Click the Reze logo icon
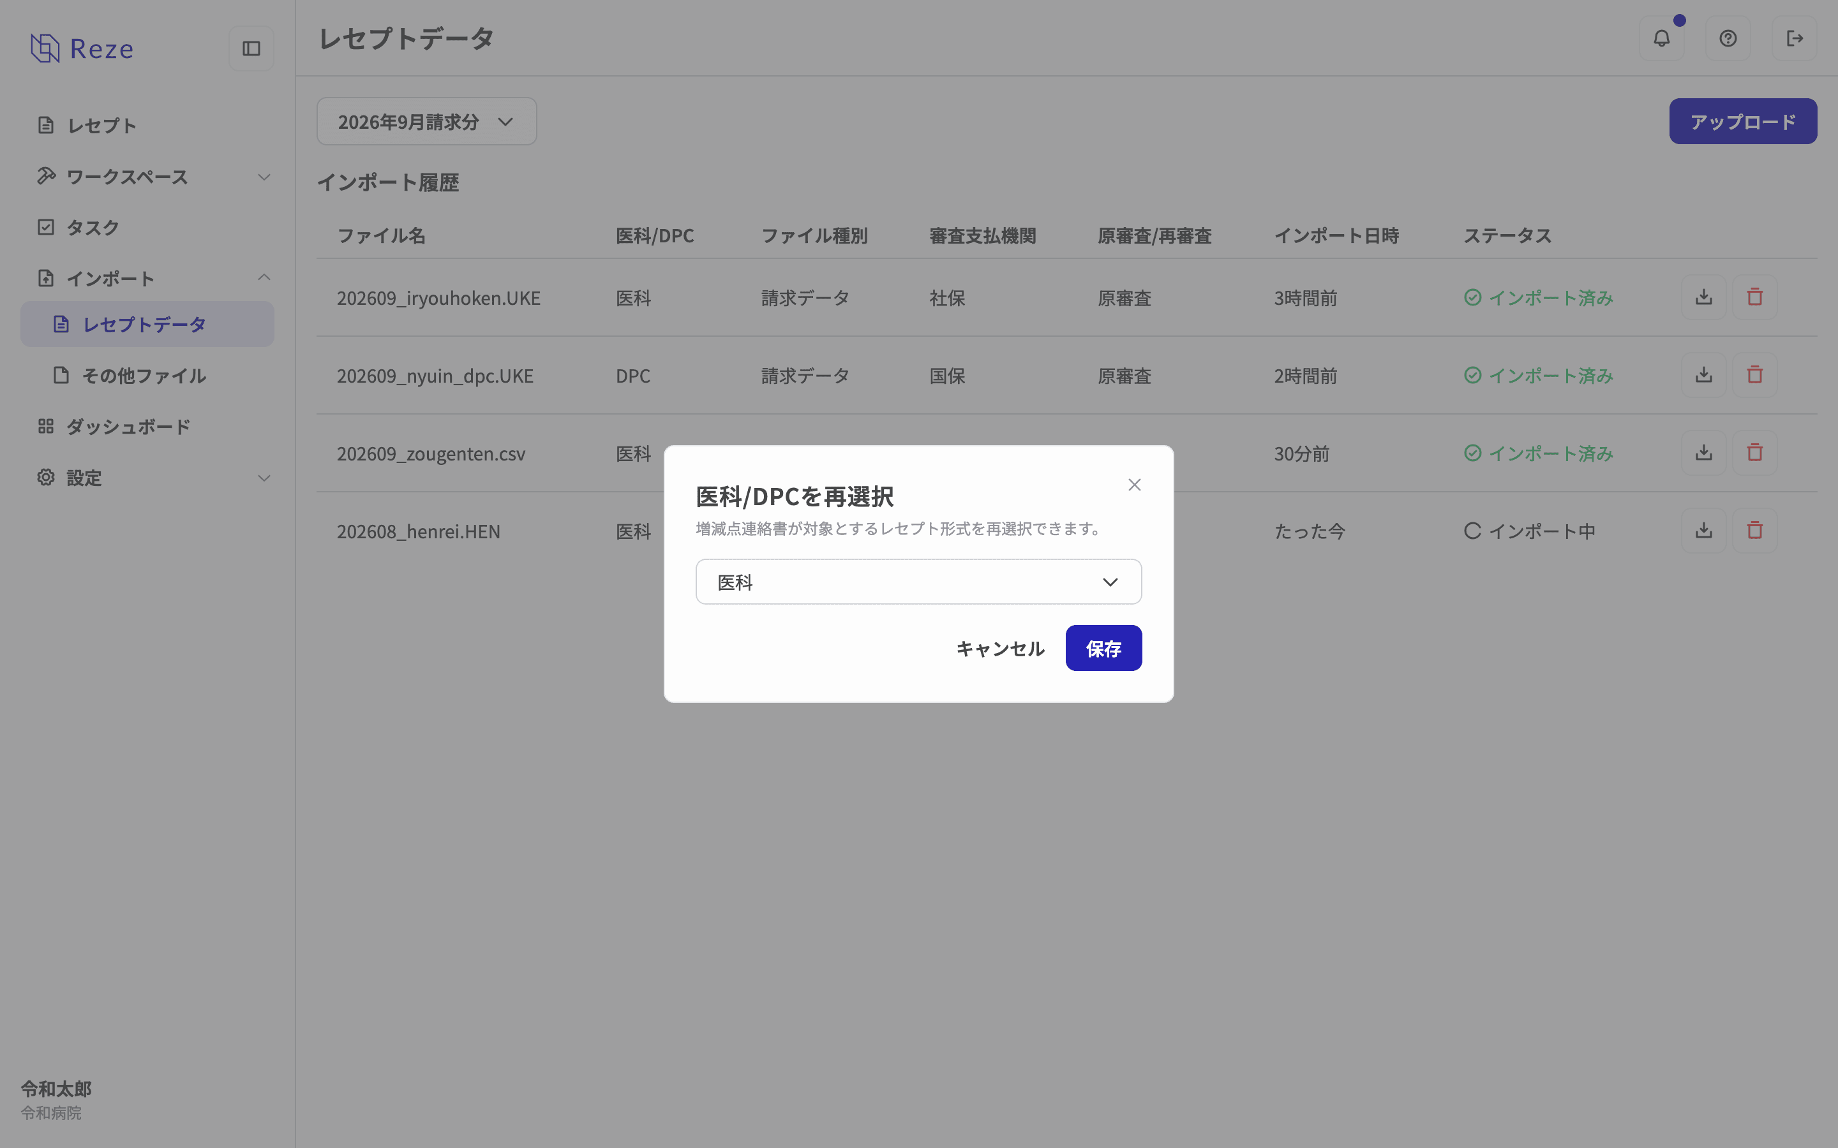Screen dimensions: 1838x1148 45,48
